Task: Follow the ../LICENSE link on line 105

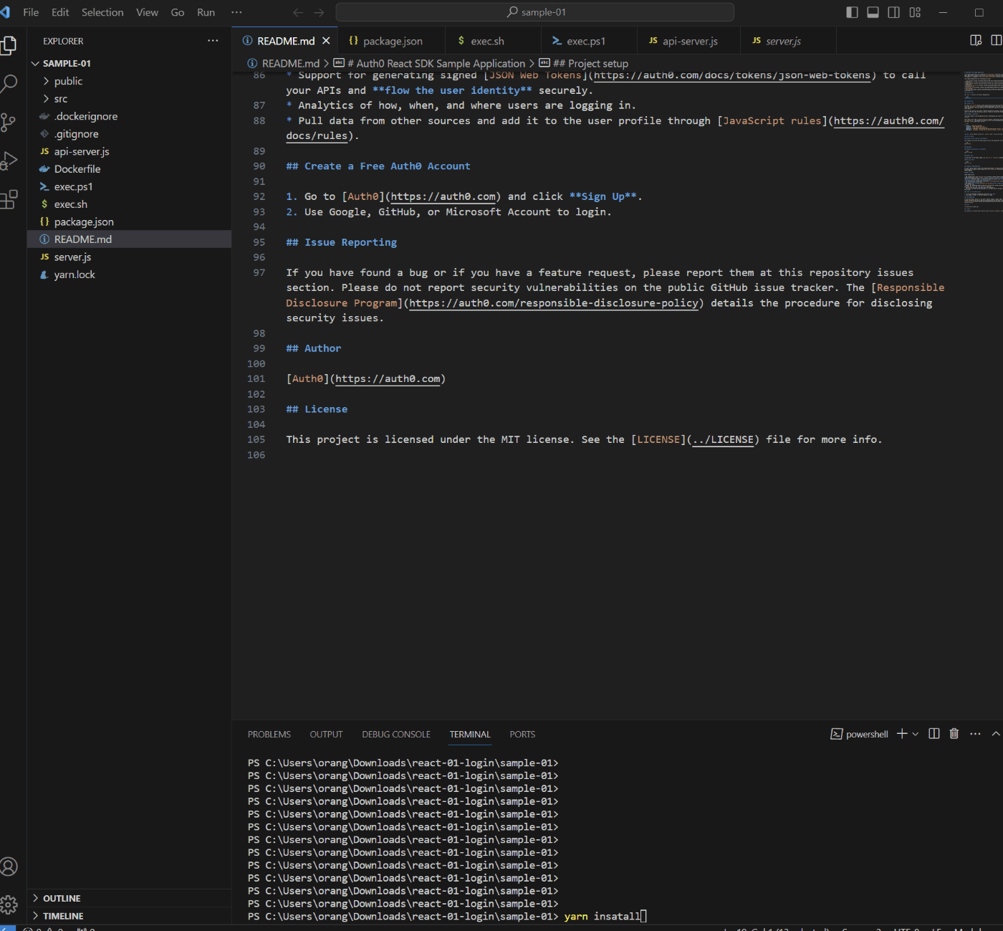Action: (723, 440)
